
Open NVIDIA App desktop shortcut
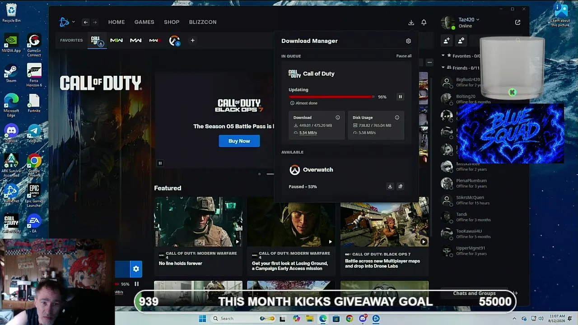click(11, 44)
